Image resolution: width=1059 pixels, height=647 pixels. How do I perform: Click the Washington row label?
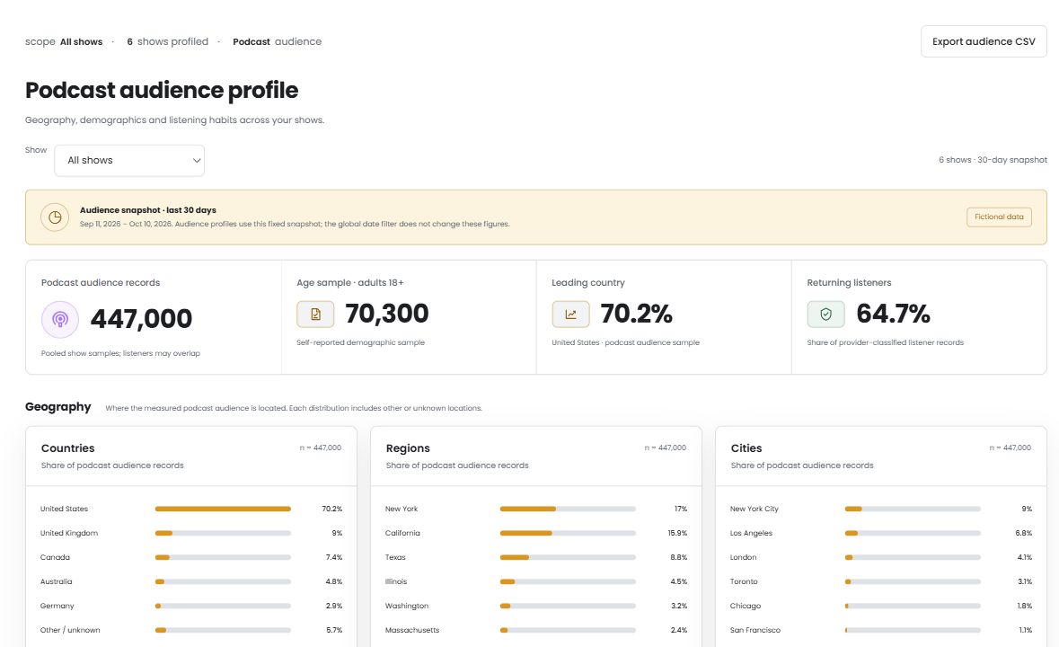coord(407,606)
